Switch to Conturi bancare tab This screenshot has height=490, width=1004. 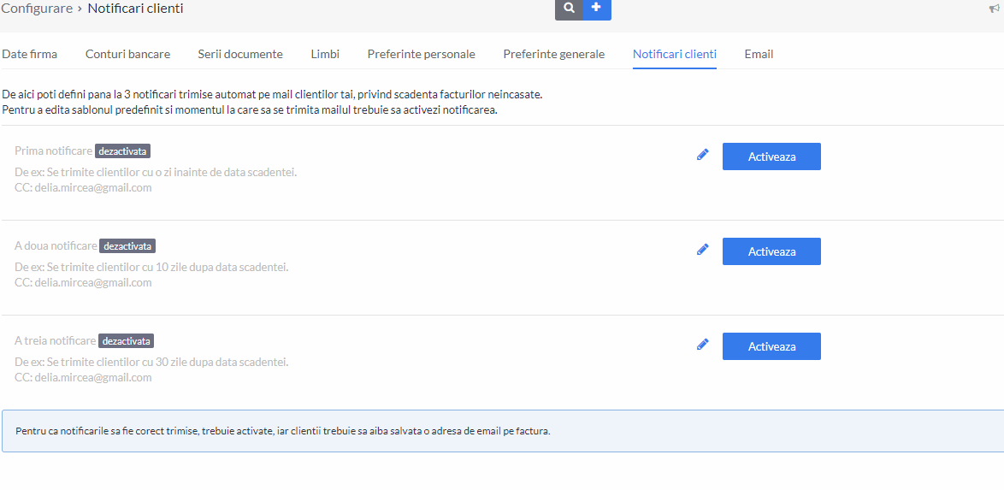click(128, 55)
